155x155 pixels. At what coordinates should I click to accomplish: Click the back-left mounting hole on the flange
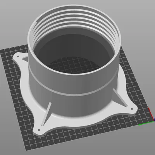(18, 57)
